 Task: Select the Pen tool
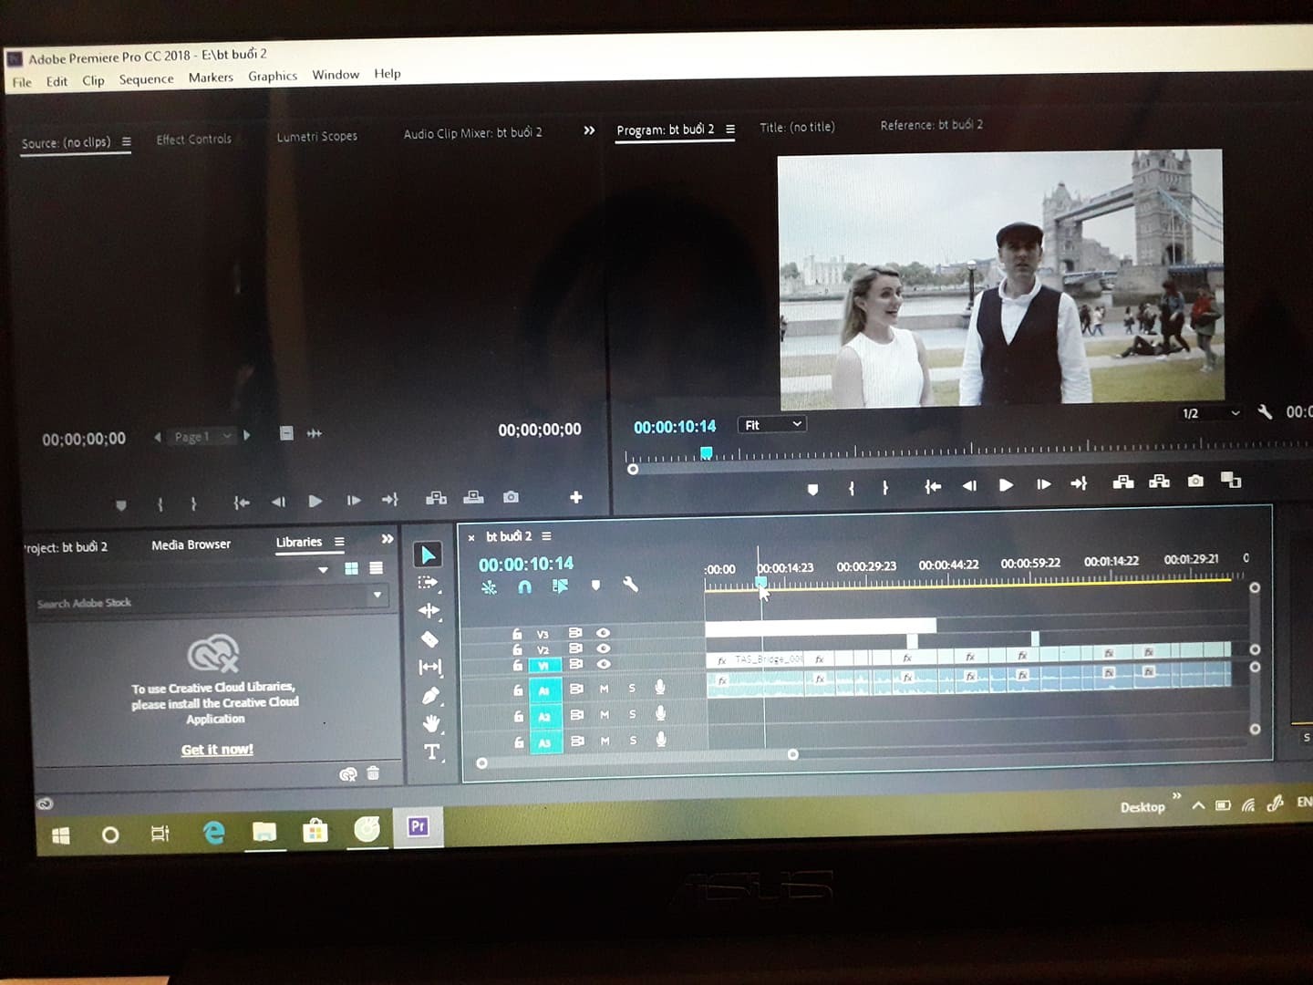(x=430, y=696)
